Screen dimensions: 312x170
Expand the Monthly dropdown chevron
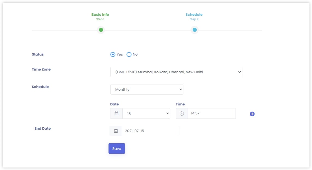[180, 89]
